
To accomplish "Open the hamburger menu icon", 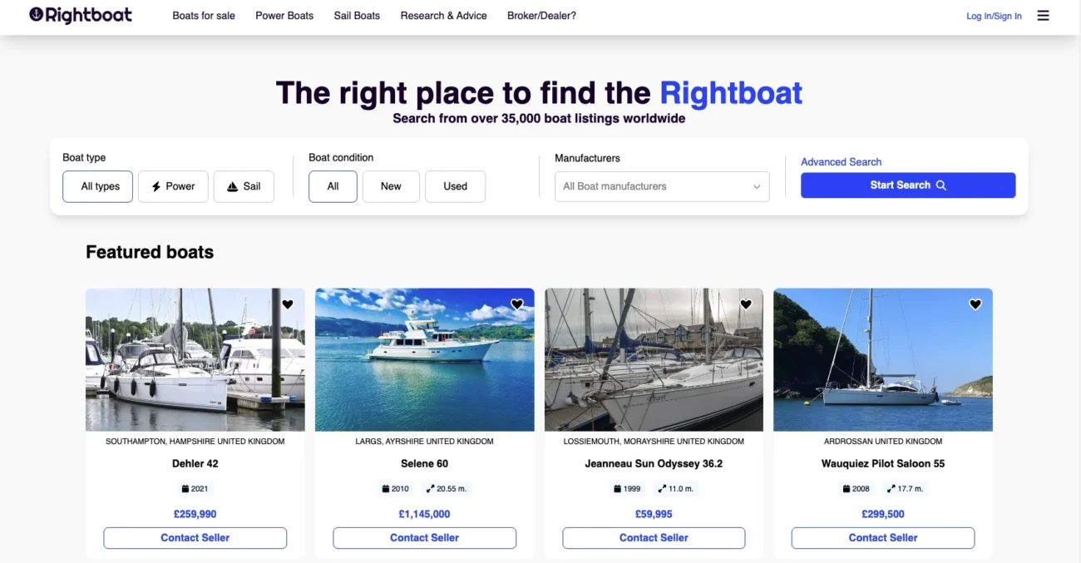I will pos(1043,16).
